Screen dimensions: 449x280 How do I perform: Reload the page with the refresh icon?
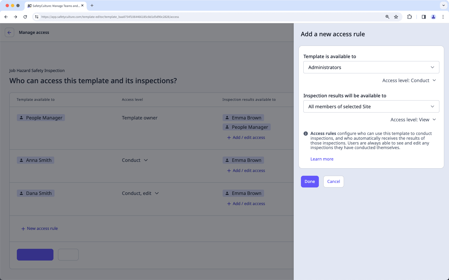click(x=25, y=17)
